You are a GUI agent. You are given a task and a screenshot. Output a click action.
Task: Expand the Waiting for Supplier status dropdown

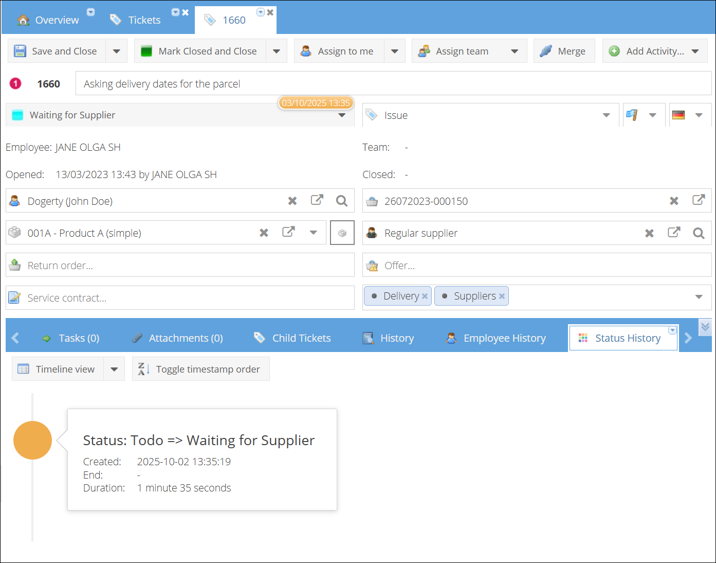point(342,115)
